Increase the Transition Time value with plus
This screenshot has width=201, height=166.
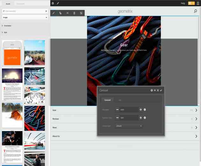[140, 118]
